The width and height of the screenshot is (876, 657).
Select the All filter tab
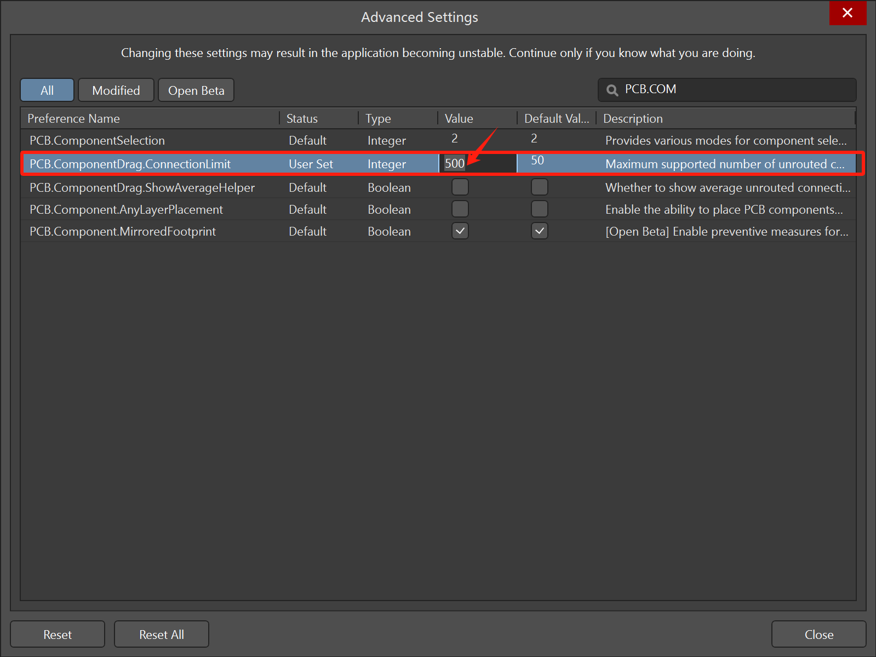tap(47, 90)
